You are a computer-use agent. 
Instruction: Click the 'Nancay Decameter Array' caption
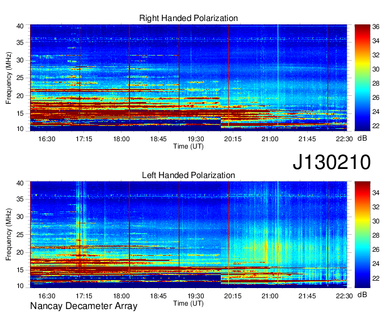tap(83, 306)
